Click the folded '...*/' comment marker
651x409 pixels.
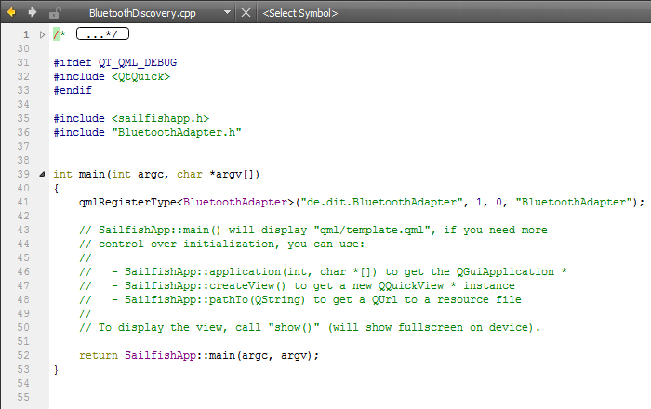click(102, 34)
